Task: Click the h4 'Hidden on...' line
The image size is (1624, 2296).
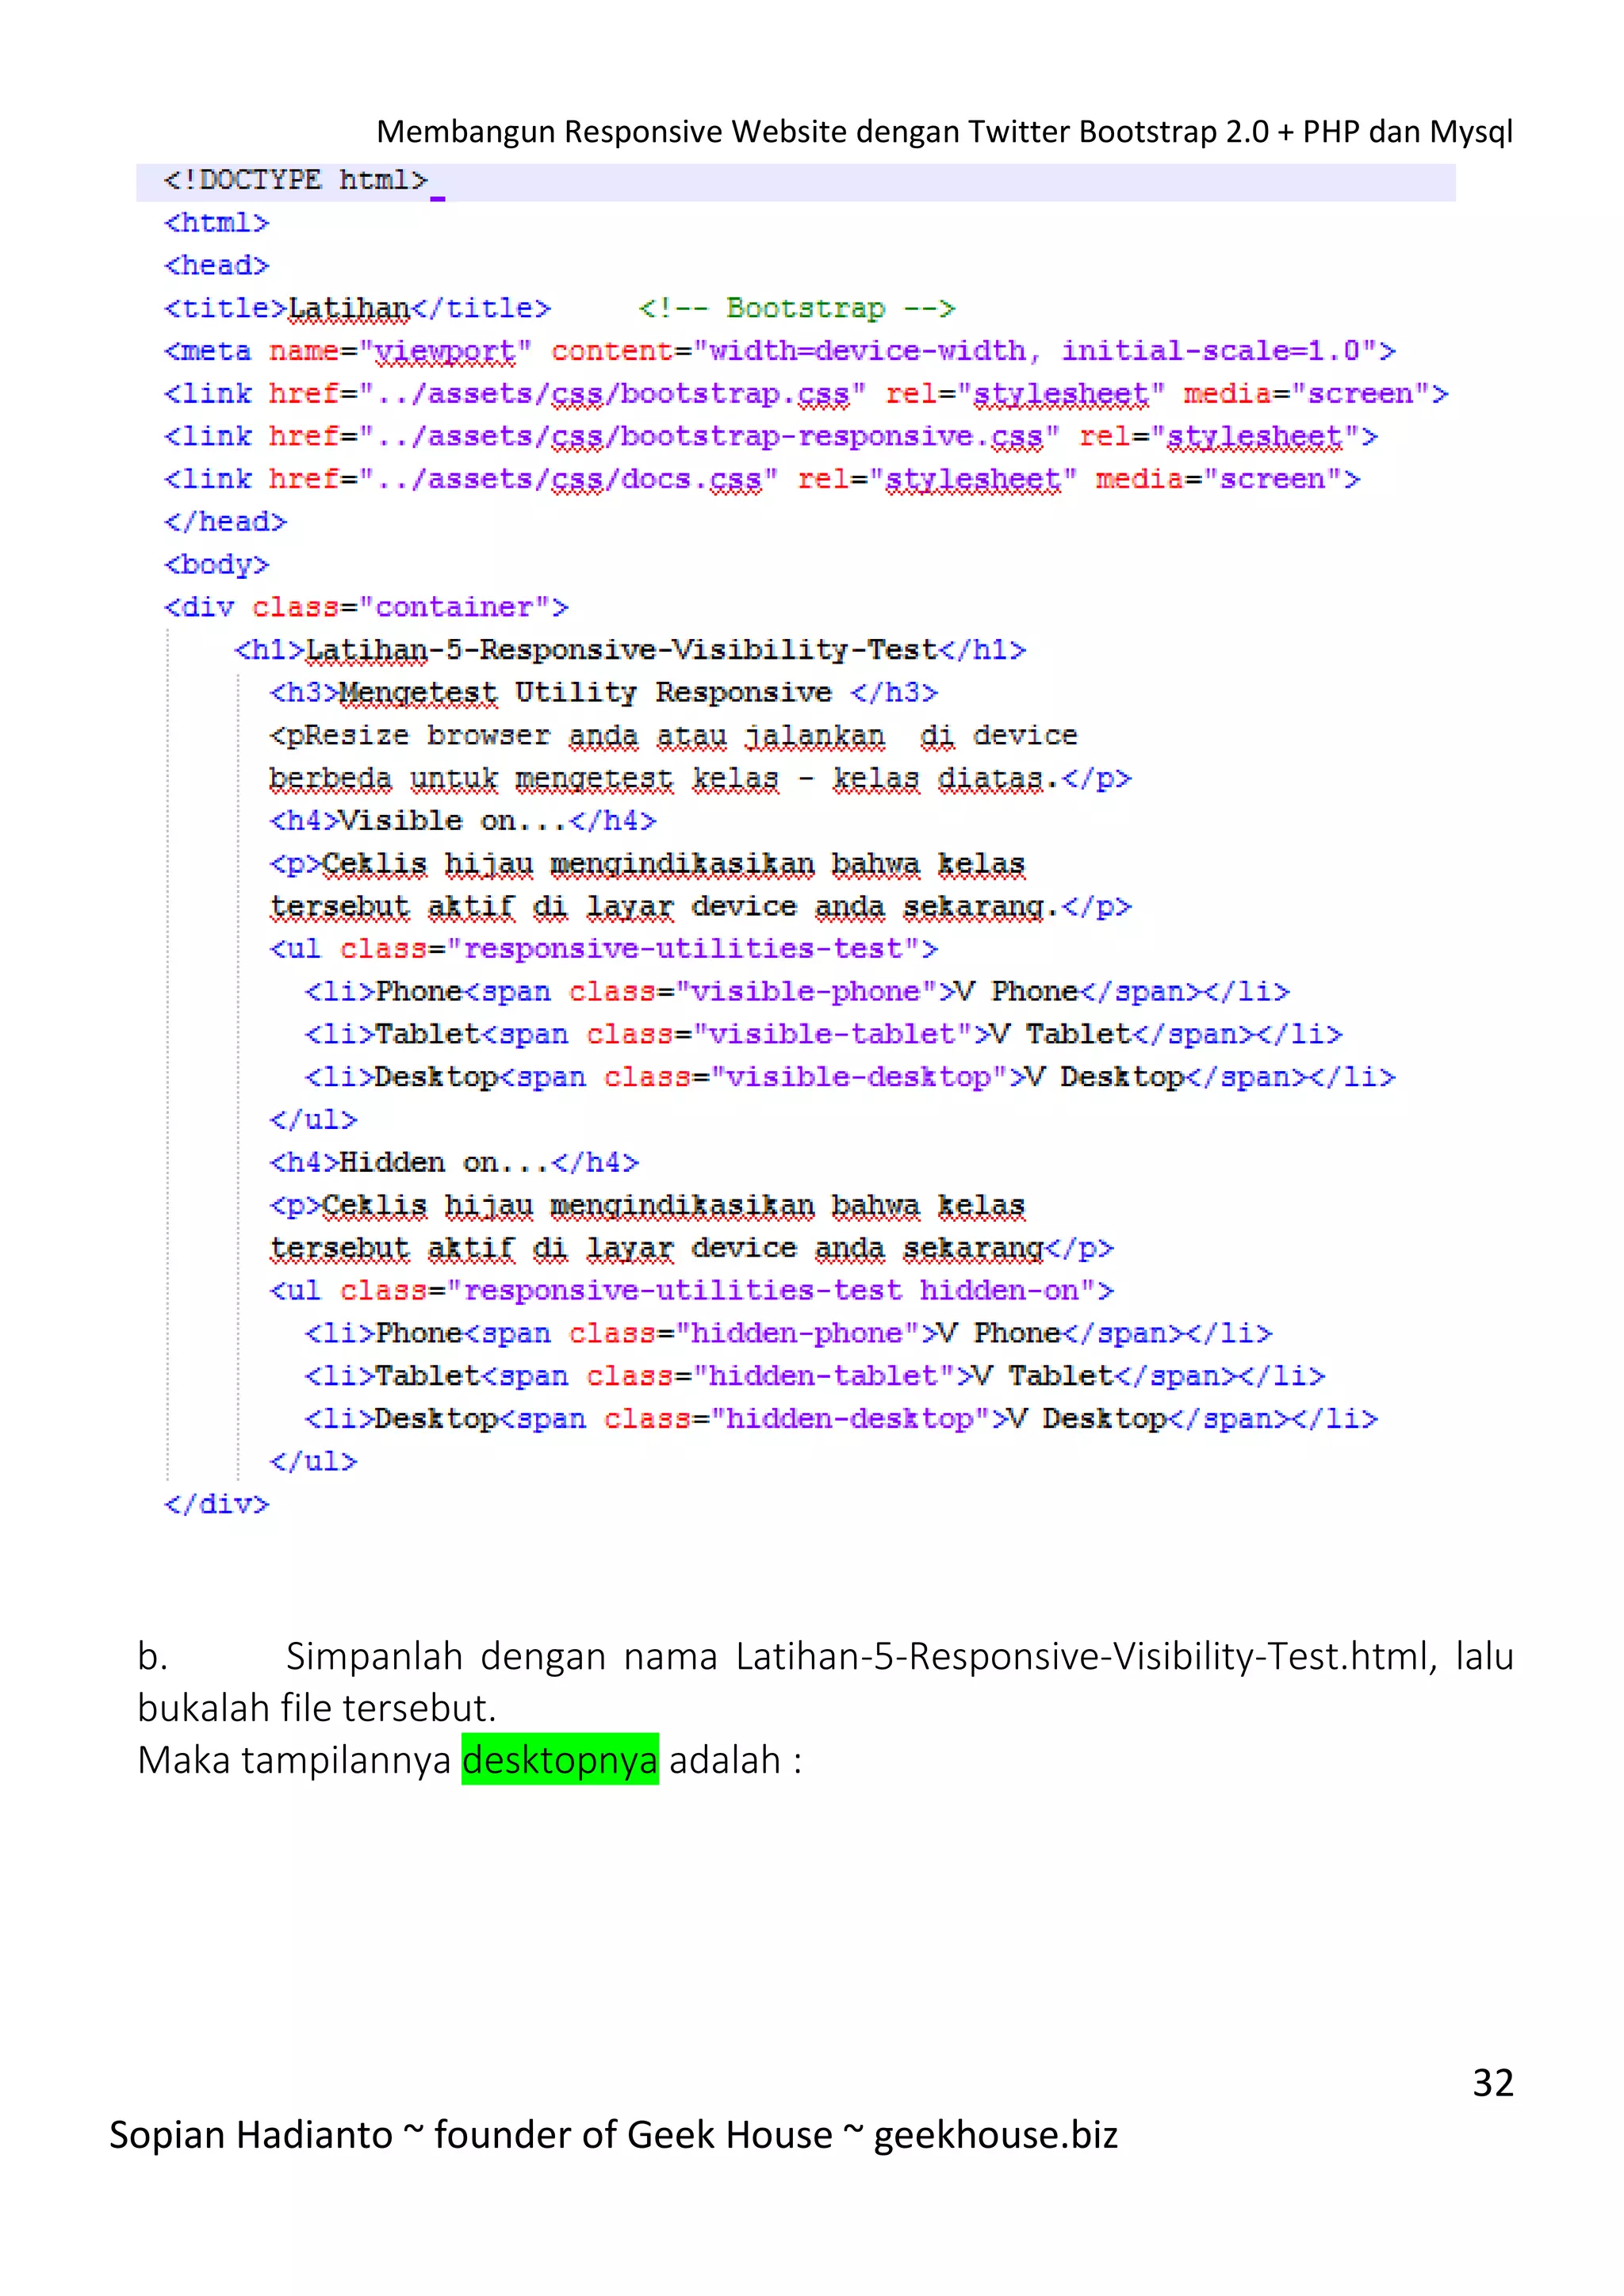Action: tap(454, 1163)
